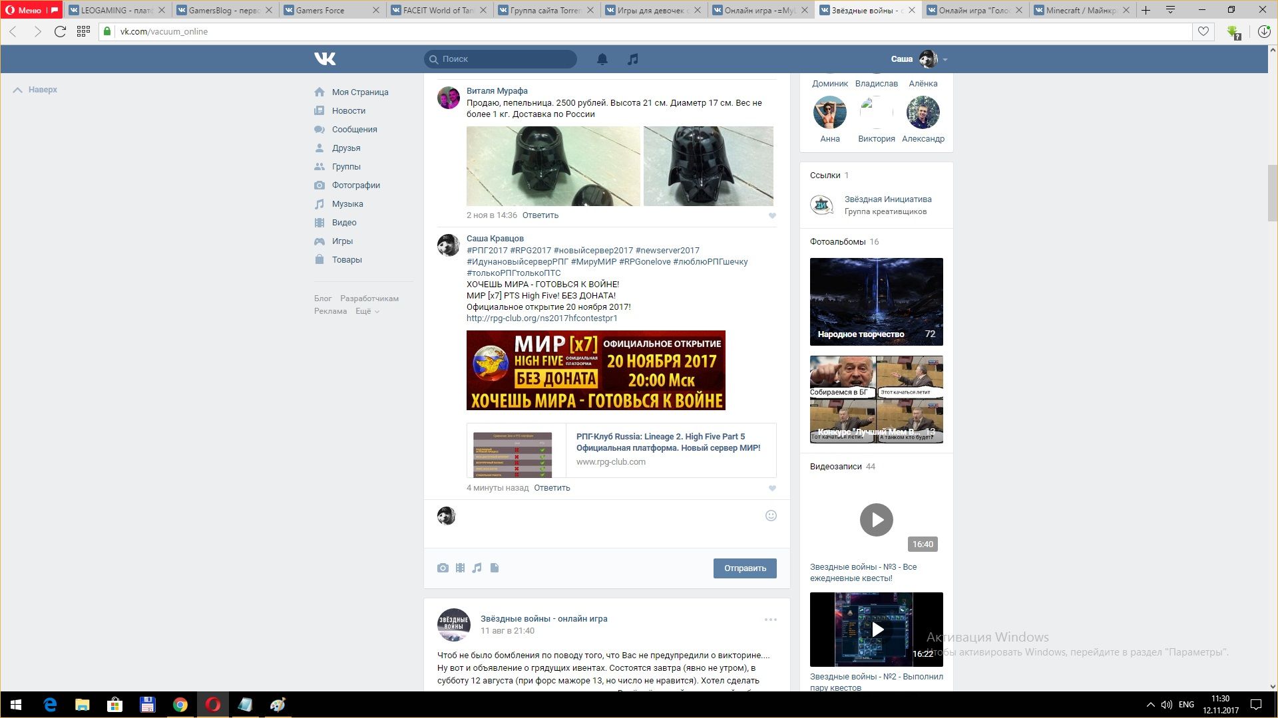Screen dimensions: 1278x718
Task: Click Ответить under Виталя Мурафа's comment
Action: (540, 215)
